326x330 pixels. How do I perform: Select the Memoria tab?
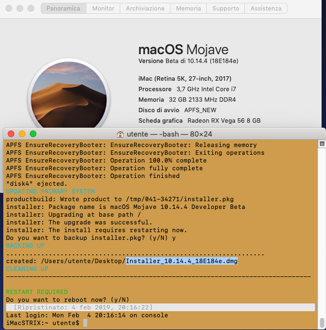click(x=189, y=8)
